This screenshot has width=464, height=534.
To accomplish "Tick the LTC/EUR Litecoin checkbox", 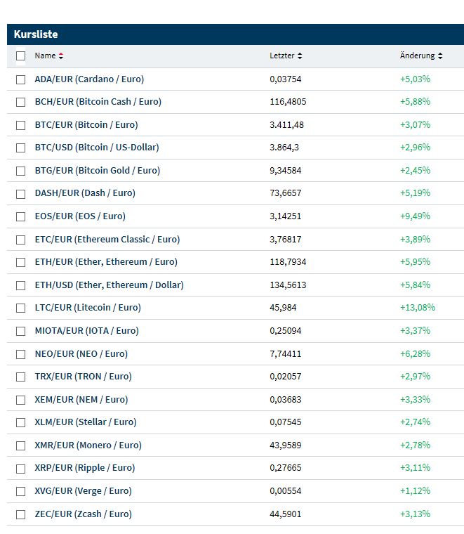I will point(20,308).
